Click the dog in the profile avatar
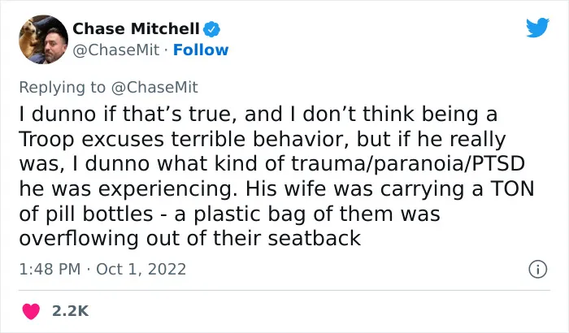Image resolution: width=569 pixels, height=333 pixels. pyautogui.click(x=31, y=37)
